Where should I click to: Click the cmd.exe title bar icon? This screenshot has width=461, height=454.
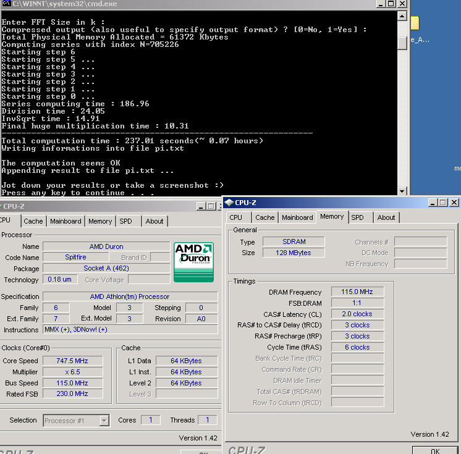pyautogui.click(x=6, y=3)
